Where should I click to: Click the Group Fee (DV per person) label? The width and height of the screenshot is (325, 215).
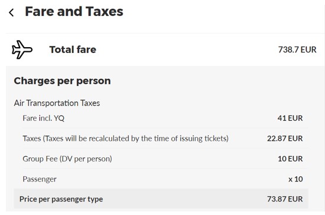[67, 158]
